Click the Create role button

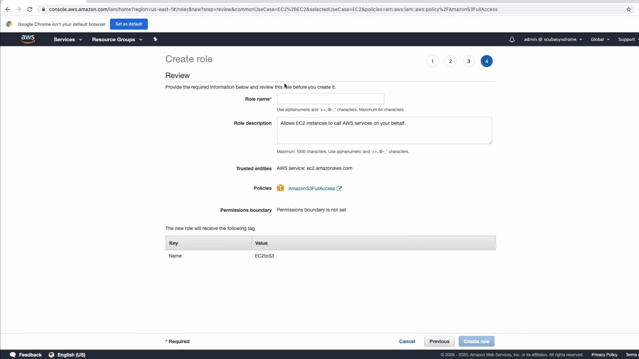click(476, 341)
